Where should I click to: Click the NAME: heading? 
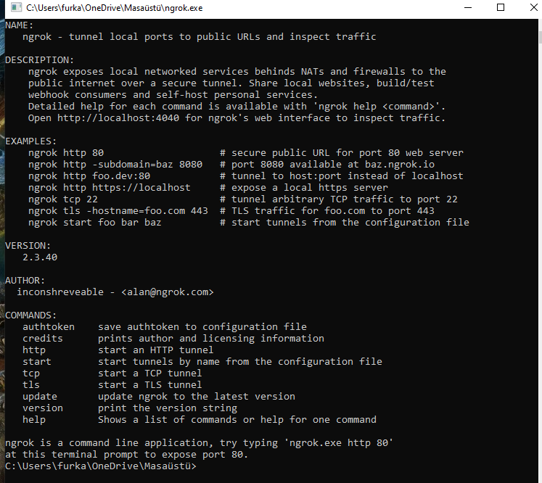20,25
